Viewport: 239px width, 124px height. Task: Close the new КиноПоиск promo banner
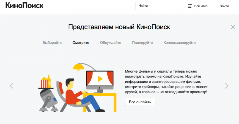[233, 27]
